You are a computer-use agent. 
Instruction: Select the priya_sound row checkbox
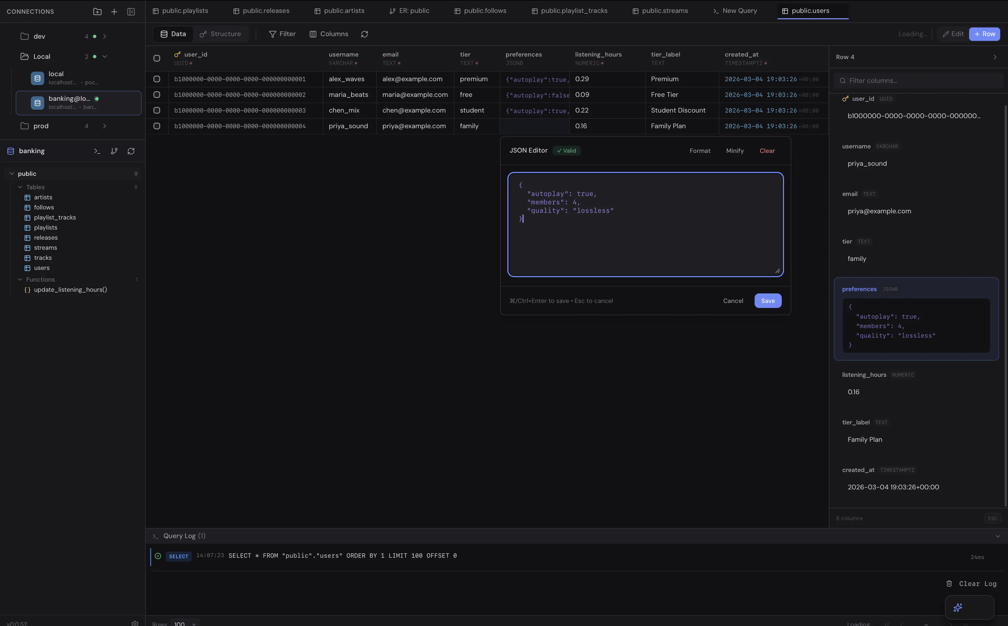pyautogui.click(x=157, y=126)
